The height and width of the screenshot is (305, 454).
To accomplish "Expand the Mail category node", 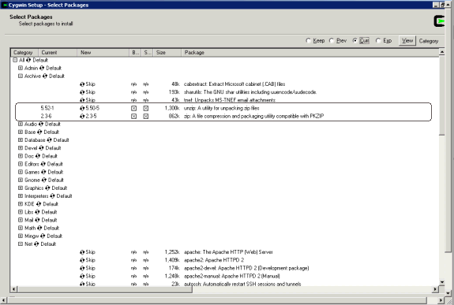I will point(21,220).
